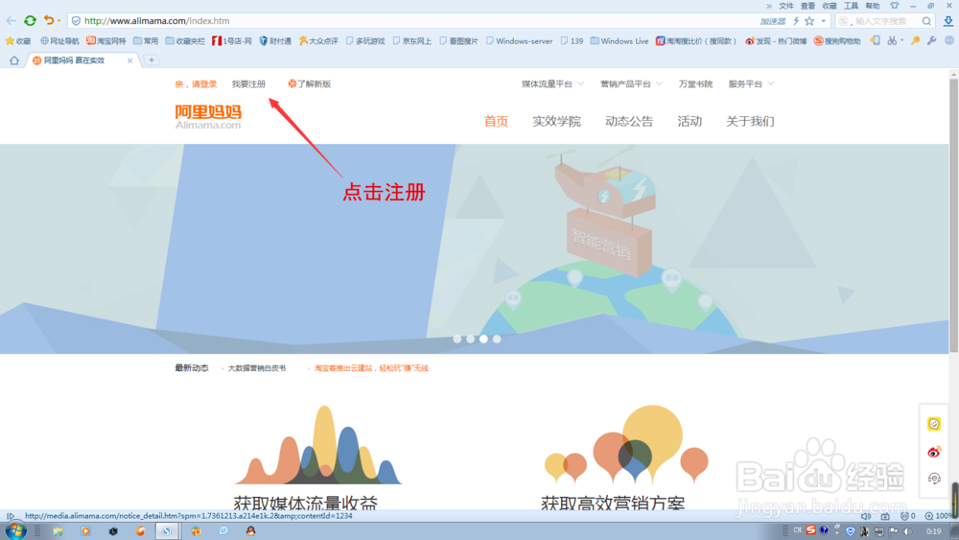Click the favorite star in address bar

[809, 21]
